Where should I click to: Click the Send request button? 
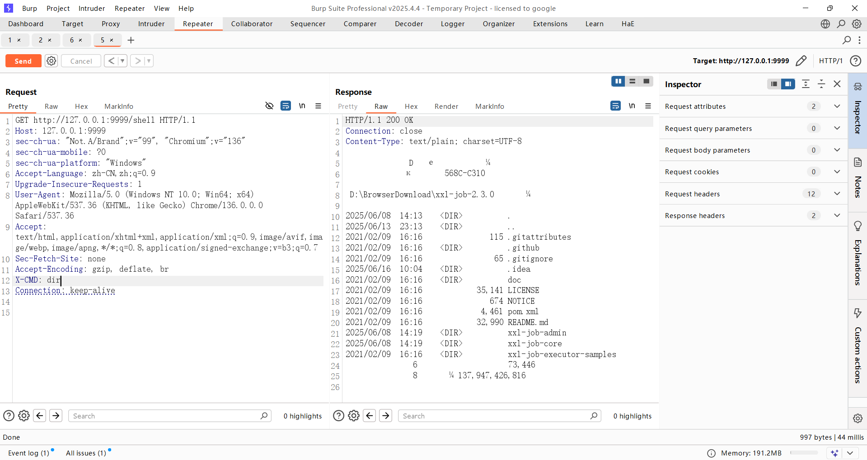[x=23, y=61]
